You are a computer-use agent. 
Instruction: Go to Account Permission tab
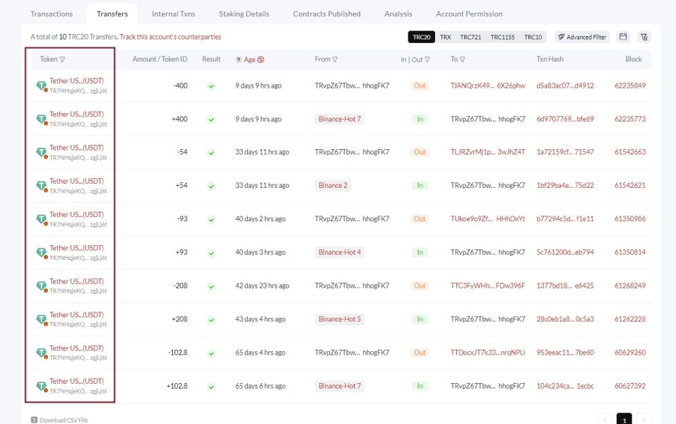point(469,14)
